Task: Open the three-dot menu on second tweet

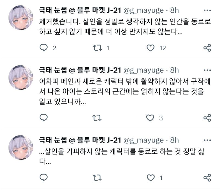Action: click(207, 70)
